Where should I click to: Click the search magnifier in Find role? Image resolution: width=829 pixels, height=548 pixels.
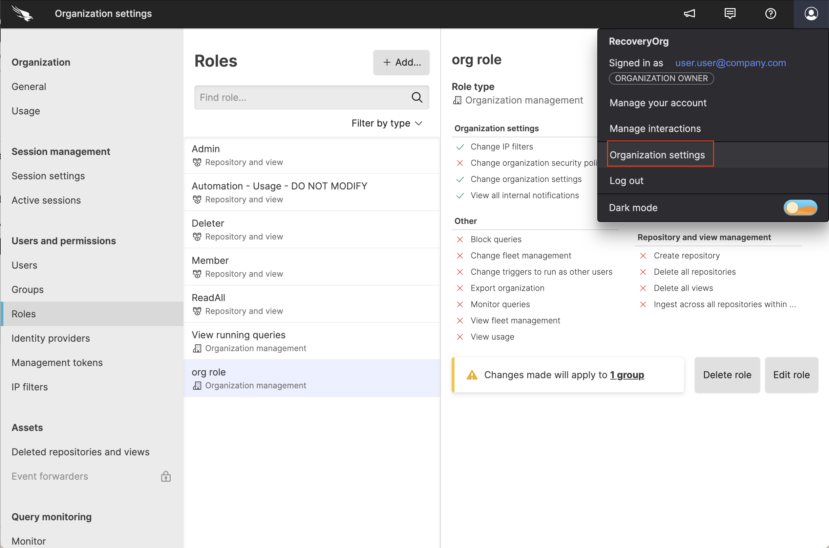point(417,97)
